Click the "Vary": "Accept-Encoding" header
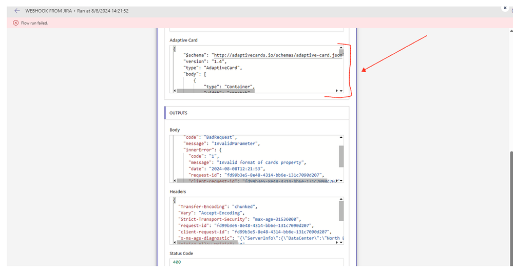The height and width of the screenshot is (275, 513). click(211, 213)
